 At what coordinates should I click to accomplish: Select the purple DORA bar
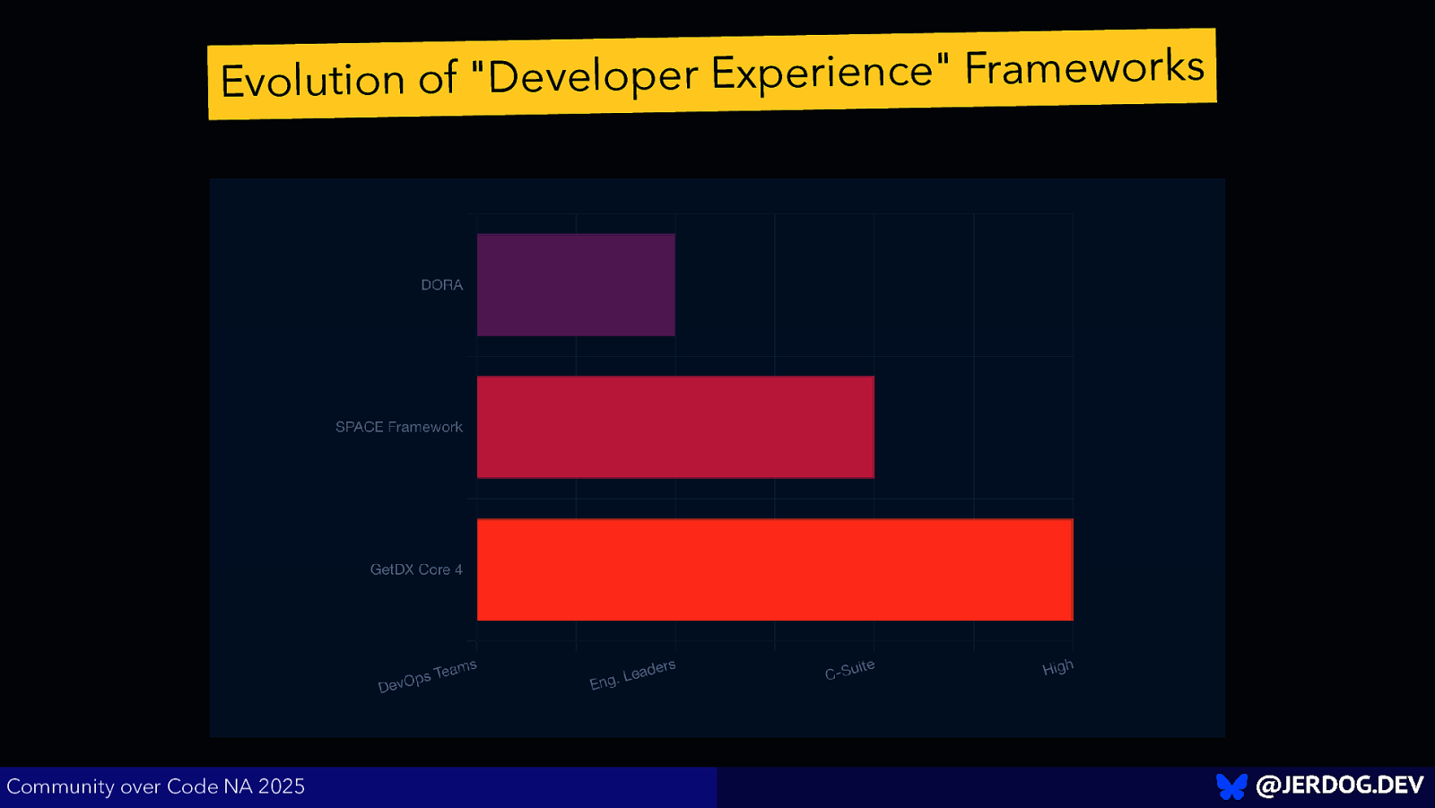[x=576, y=285]
